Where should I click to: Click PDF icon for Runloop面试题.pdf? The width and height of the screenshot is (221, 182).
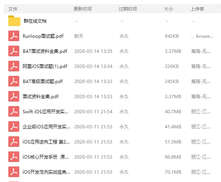pos(14,36)
